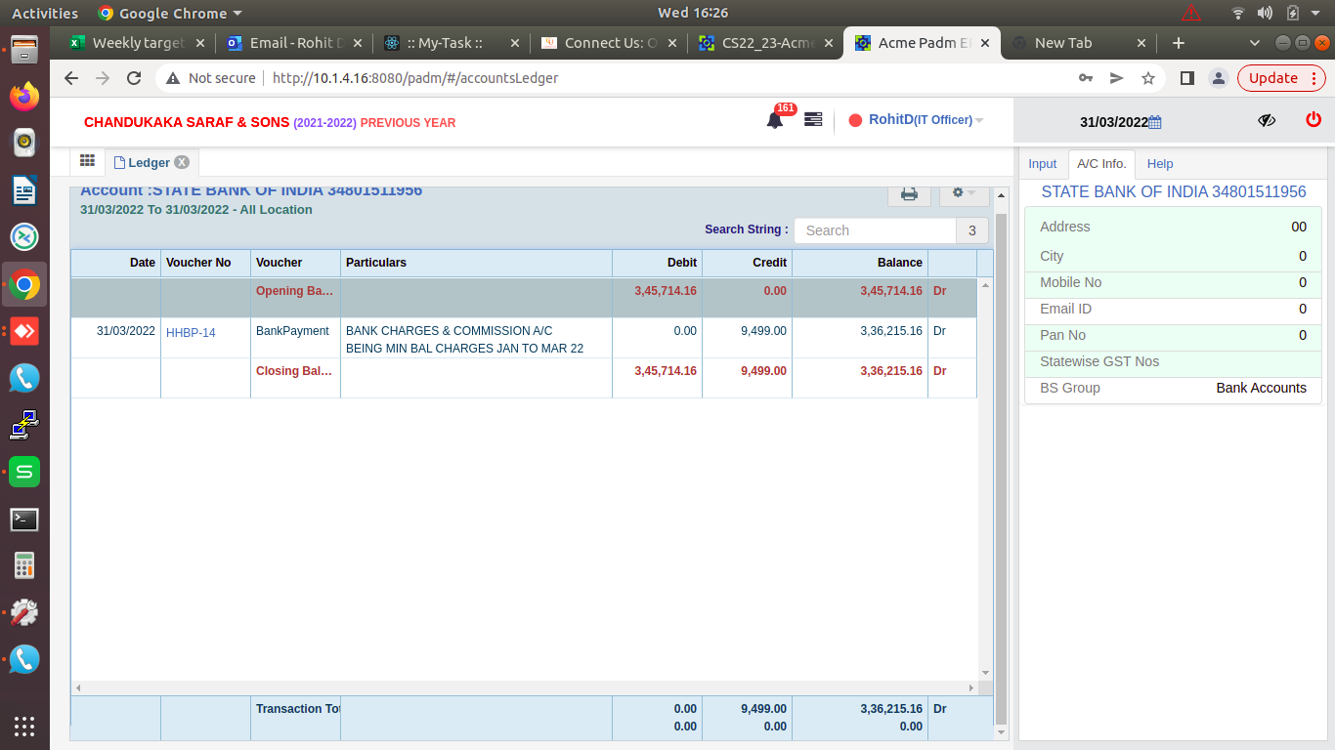
Task: Open Terminal from the dock
Action: tap(24, 520)
